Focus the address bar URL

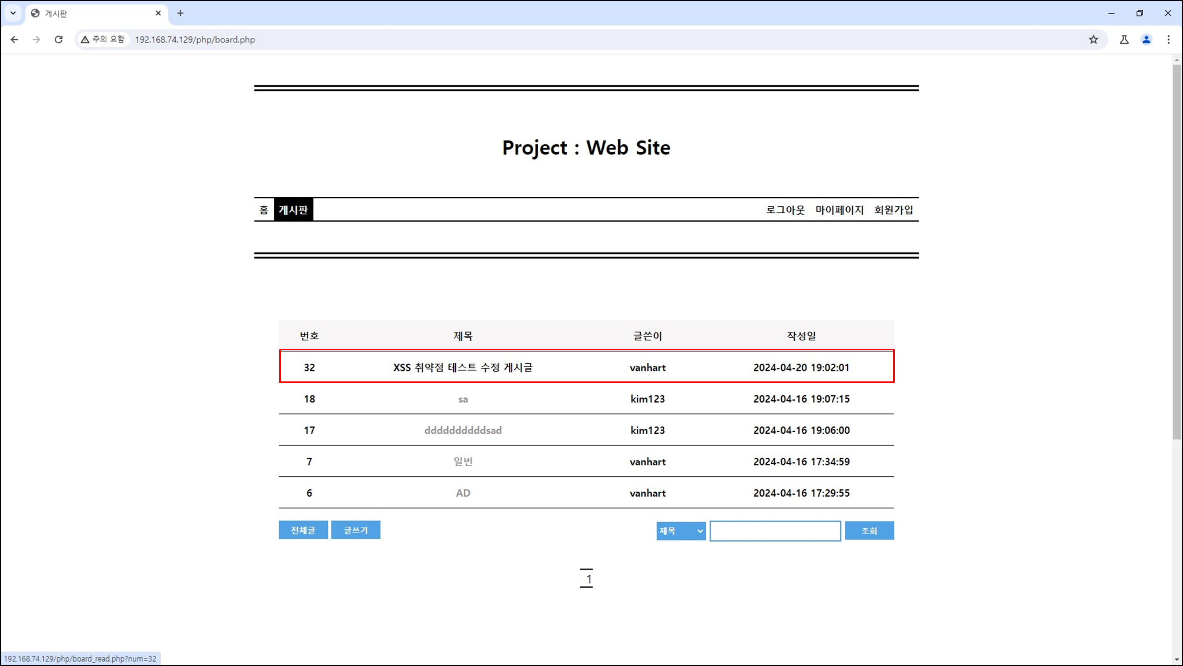[x=195, y=40]
